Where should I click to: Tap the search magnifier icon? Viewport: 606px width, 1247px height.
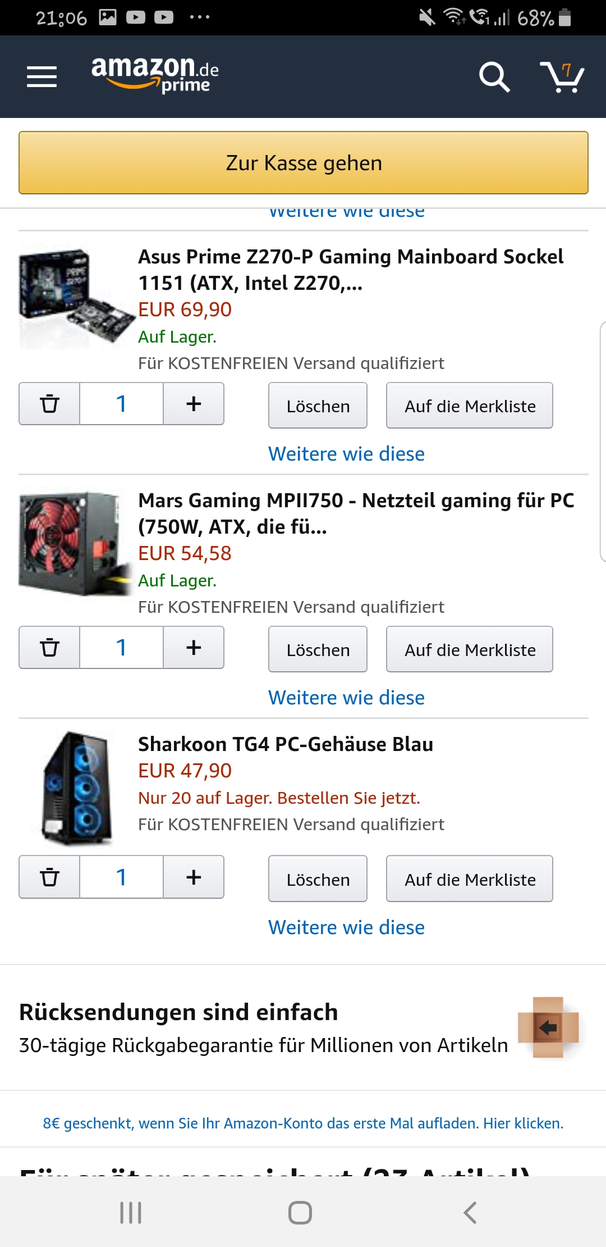point(494,77)
